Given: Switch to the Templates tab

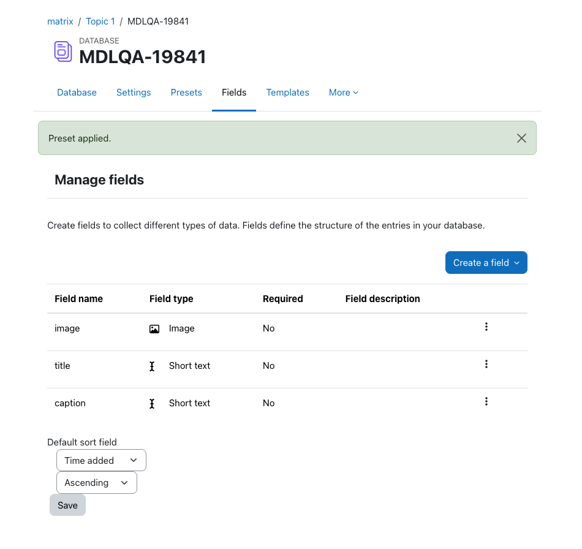Looking at the screenshot, I should click(x=288, y=93).
